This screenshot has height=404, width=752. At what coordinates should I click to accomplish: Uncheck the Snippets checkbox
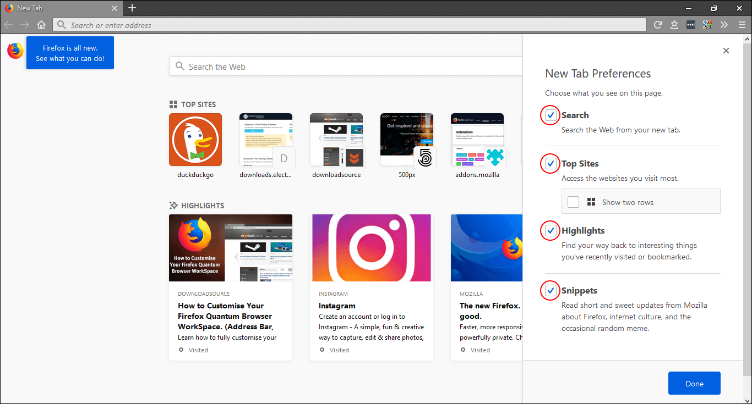[551, 291]
